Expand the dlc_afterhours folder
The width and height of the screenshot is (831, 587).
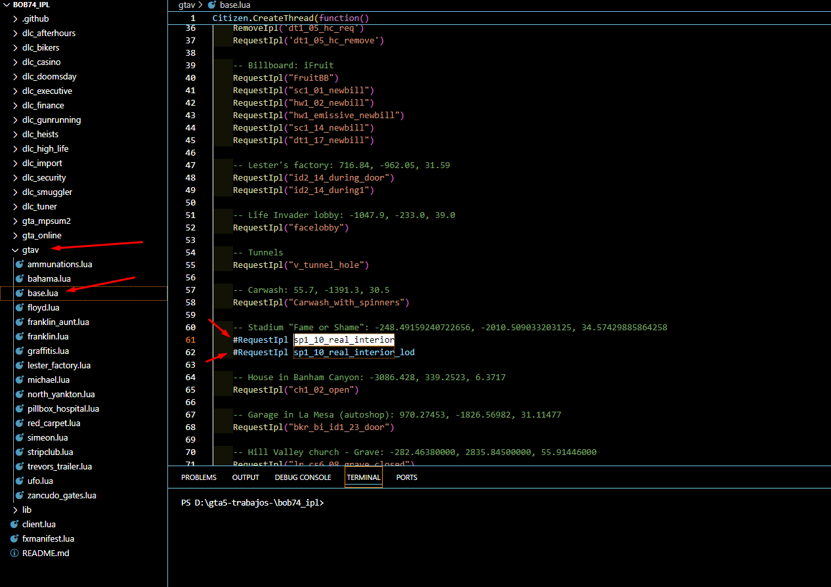pyautogui.click(x=15, y=33)
